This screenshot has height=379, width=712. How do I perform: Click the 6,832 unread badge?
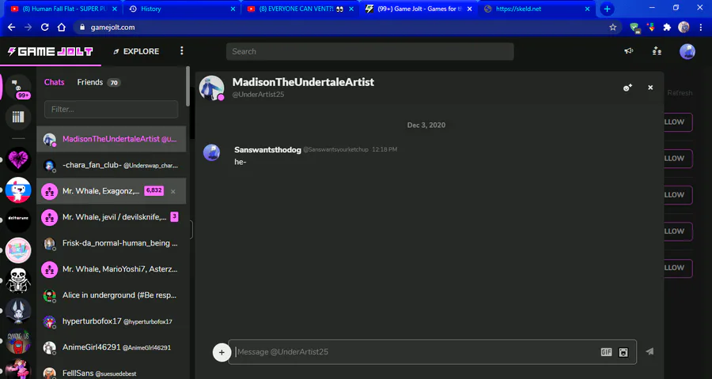point(154,190)
